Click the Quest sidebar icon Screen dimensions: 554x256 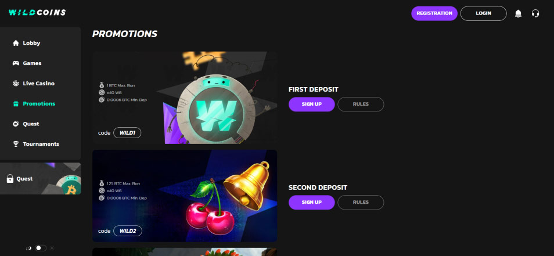(16, 124)
